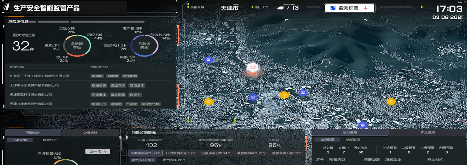The image size is (467, 165).
Task: Click the blue hexagon marker at map bottom
Action: (x=363, y=125)
